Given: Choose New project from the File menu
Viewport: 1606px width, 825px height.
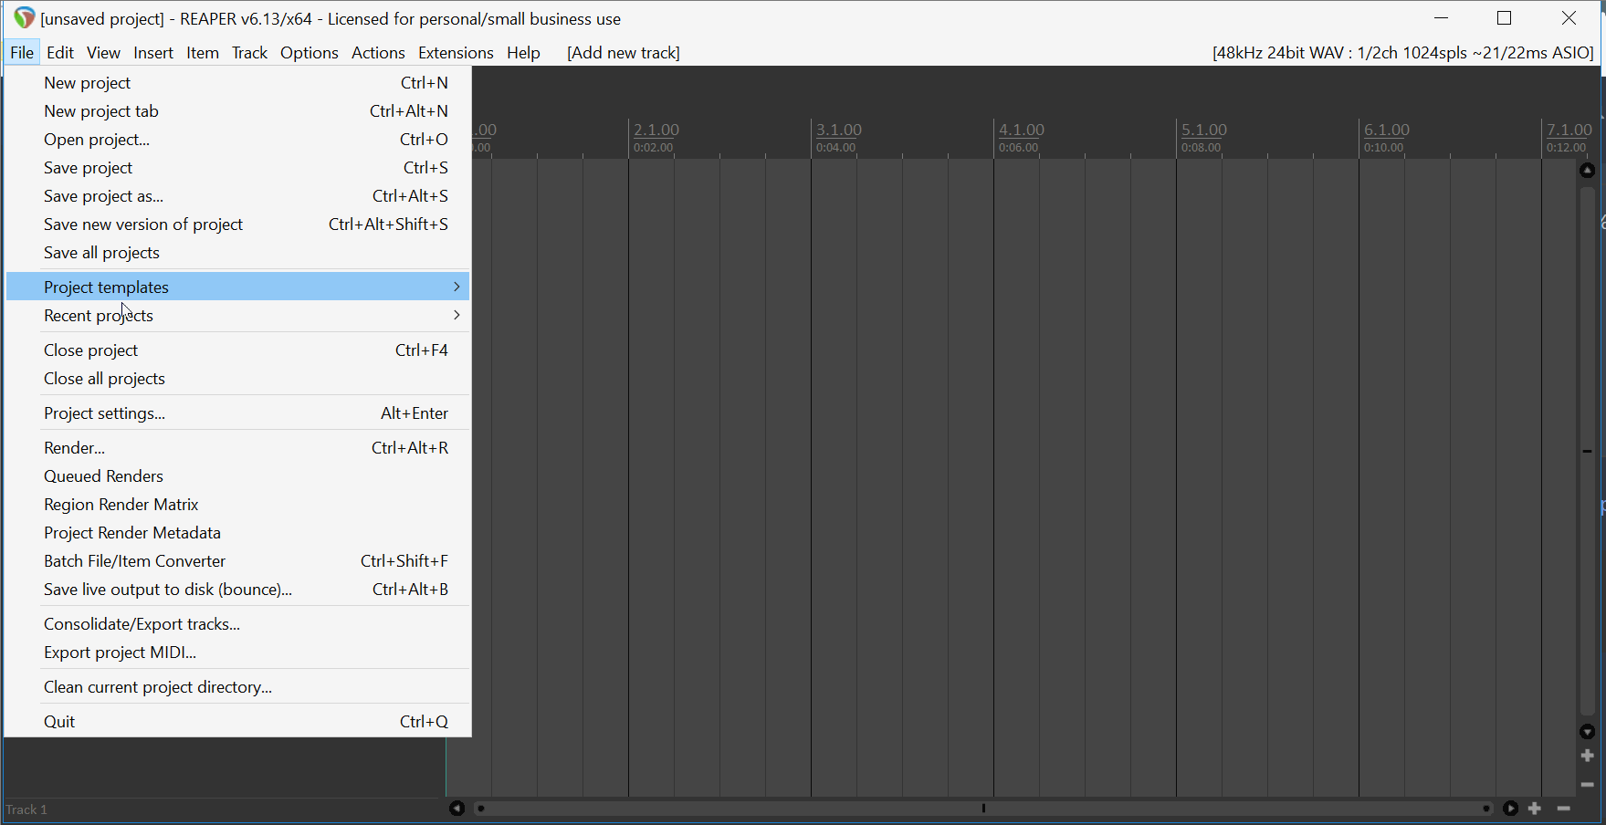Looking at the screenshot, I should (237, 82).
